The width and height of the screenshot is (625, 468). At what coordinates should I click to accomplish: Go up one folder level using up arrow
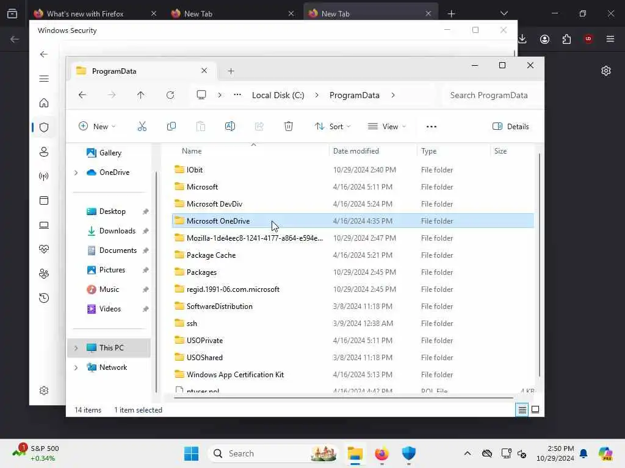coord(141,95)
